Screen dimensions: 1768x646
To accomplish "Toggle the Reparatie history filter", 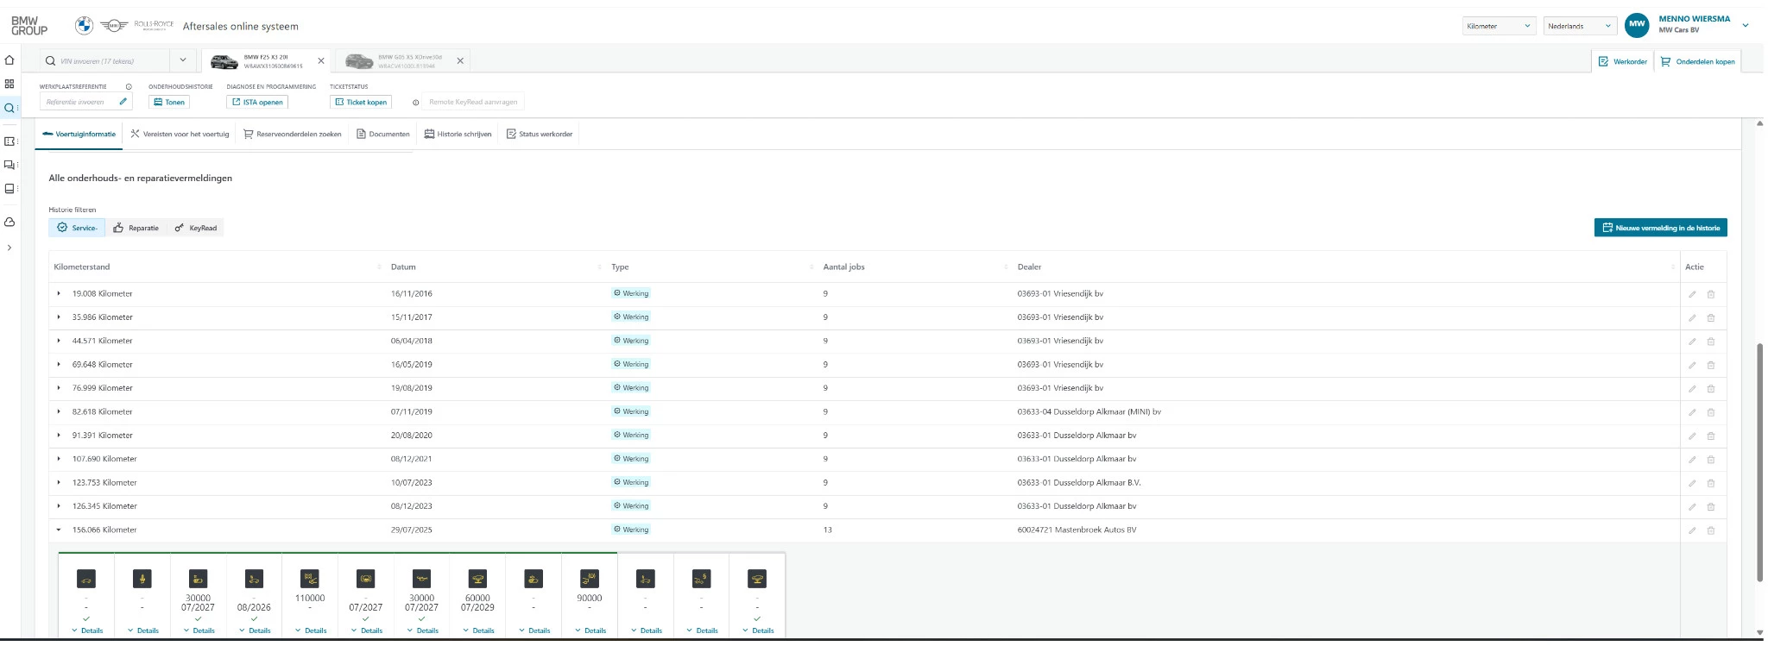I will (136, 228).
